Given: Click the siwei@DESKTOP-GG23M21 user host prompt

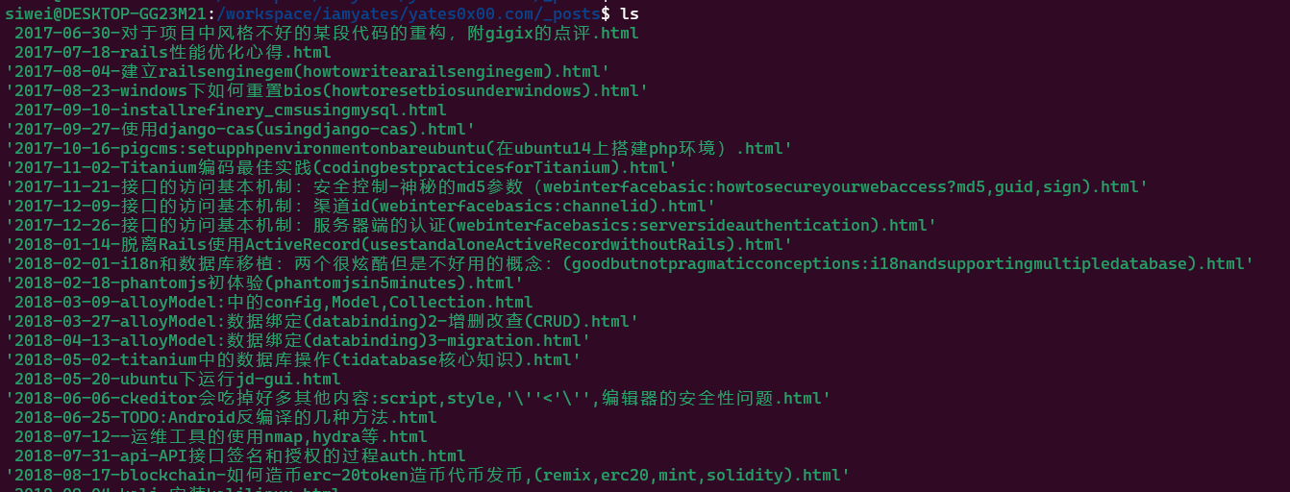Looking at the screenshot, I should (x=109, y=13).
